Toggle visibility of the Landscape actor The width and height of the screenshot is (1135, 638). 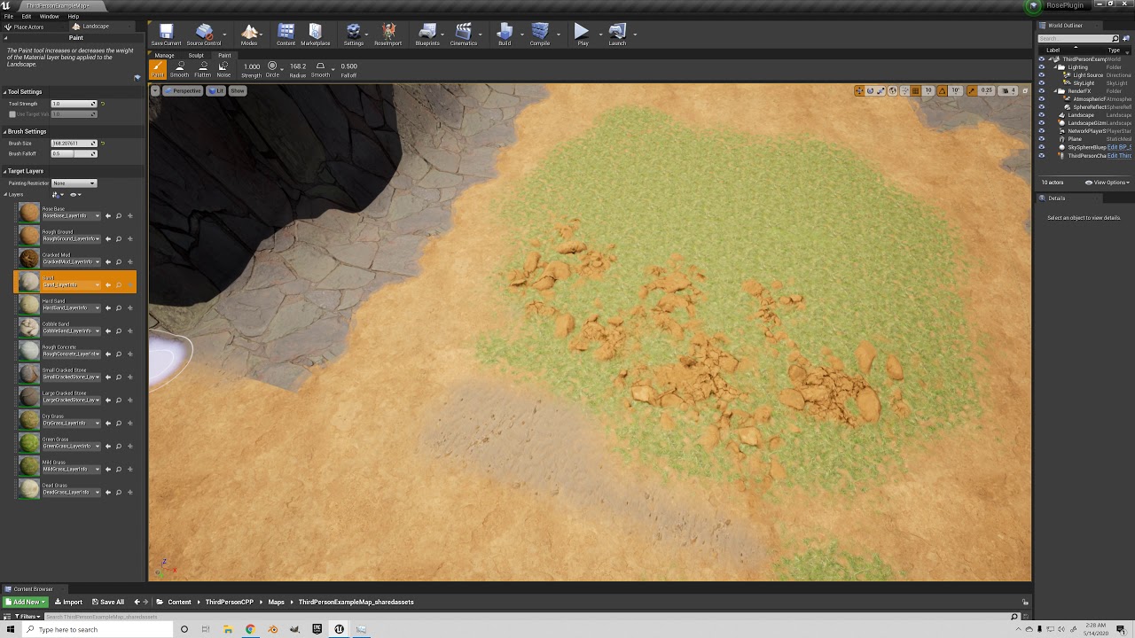pyautogui.click(x=1041, y=115)
